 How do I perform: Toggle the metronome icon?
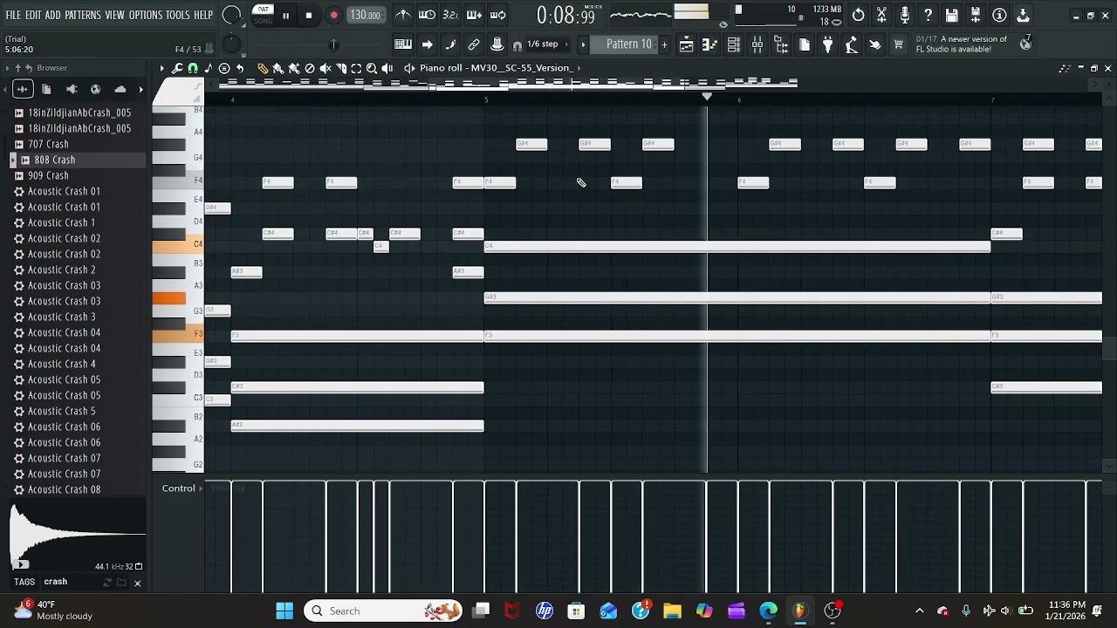403,15
